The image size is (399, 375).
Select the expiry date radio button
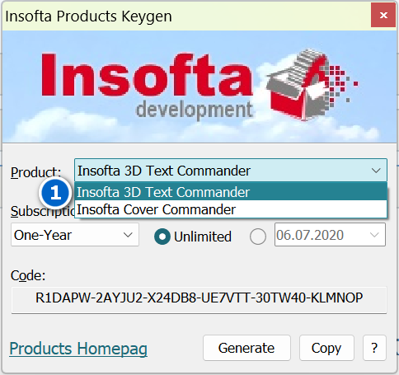click(258, 237)
